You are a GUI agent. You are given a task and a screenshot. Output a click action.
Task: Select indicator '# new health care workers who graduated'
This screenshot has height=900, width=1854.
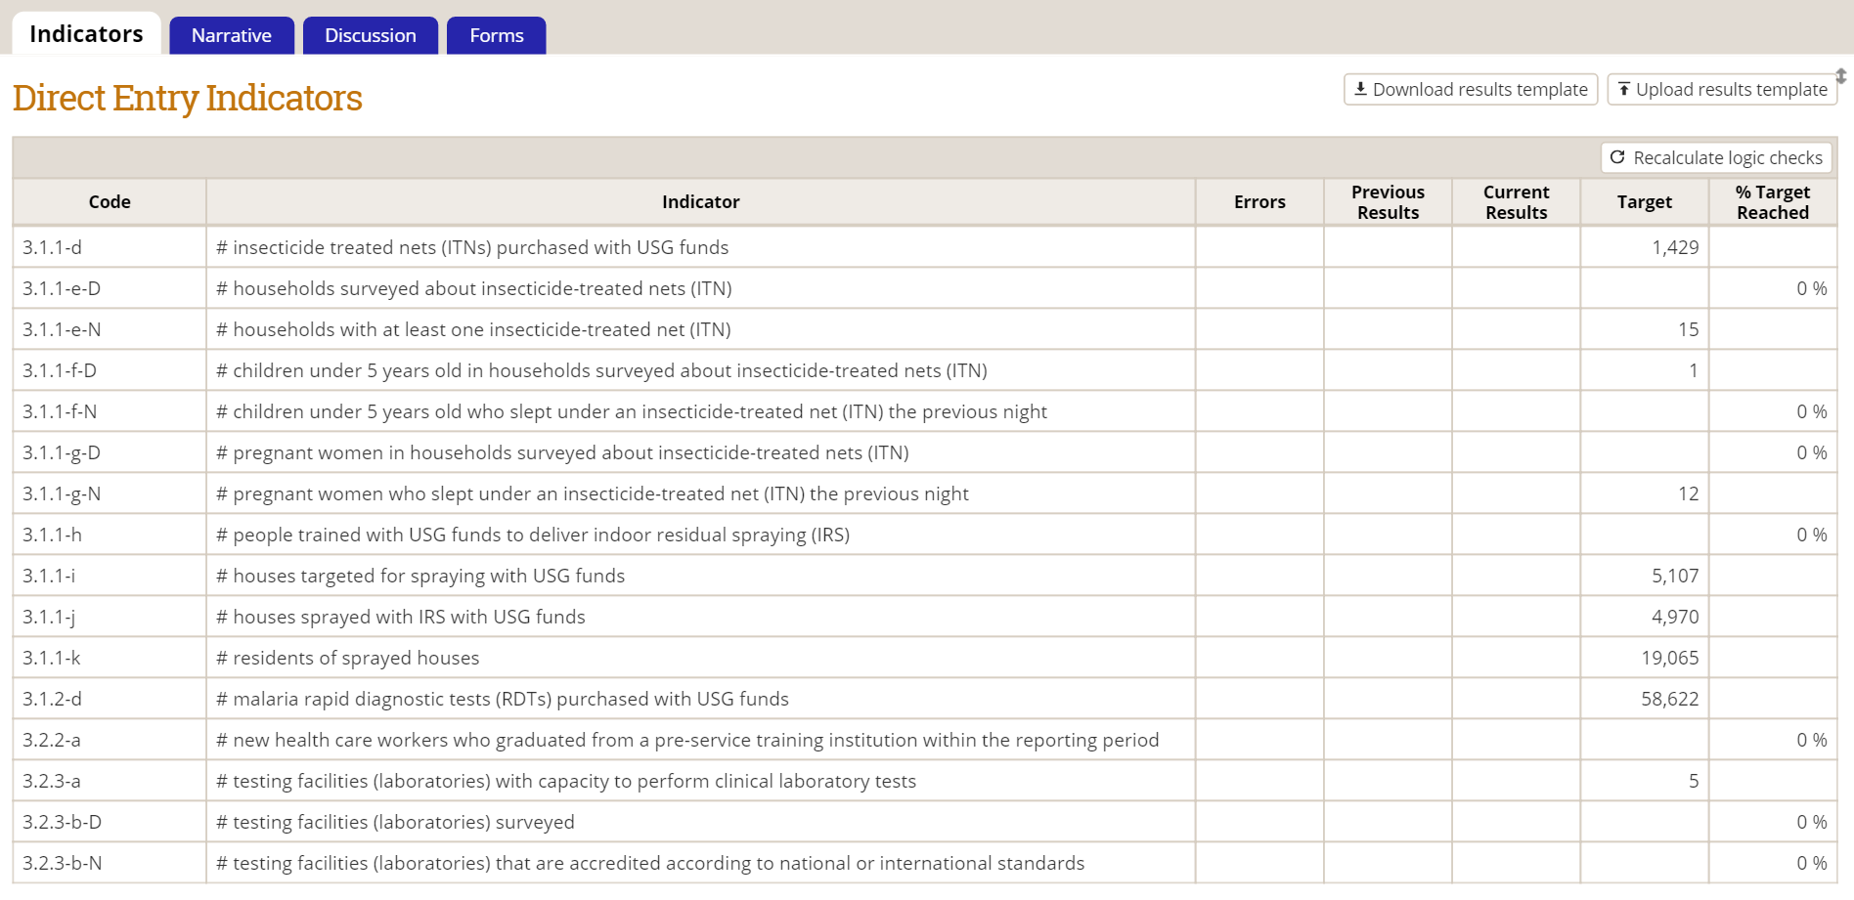[687, 740]
